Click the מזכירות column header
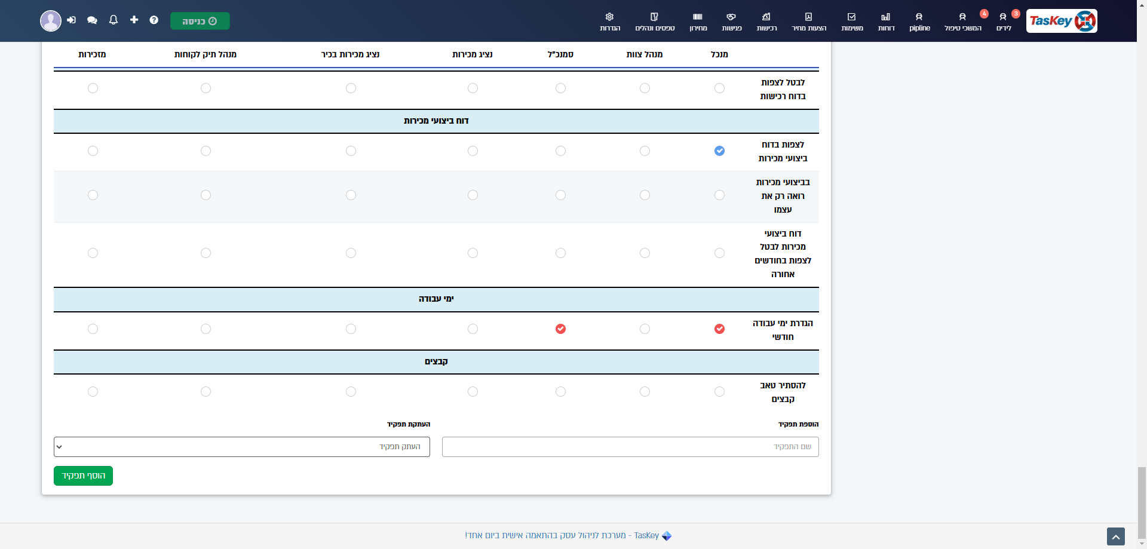Image resolution: width=1147 pixels, height=549 pixels. click(x=93, y=54)
